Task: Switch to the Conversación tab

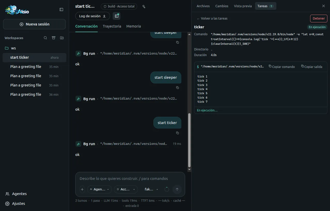Action: click(86, 26)
